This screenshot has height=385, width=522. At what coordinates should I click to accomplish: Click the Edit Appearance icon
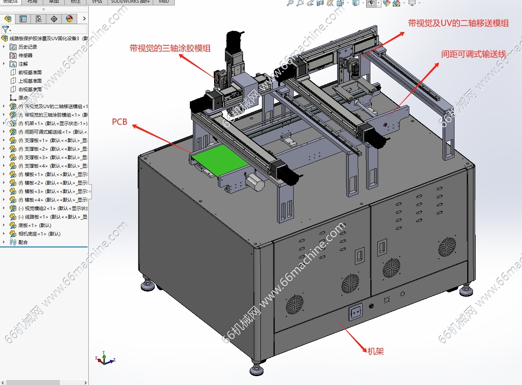pyautogui.click(x=386, y=3)
